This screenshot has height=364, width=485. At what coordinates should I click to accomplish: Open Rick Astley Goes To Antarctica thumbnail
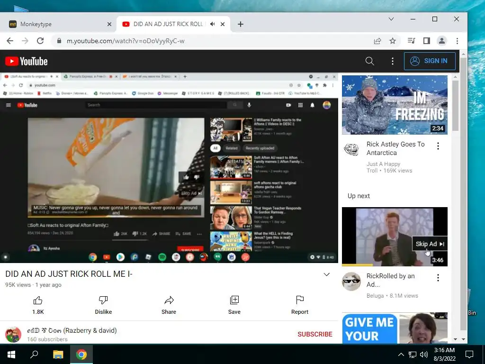click(x=395, y=105)
